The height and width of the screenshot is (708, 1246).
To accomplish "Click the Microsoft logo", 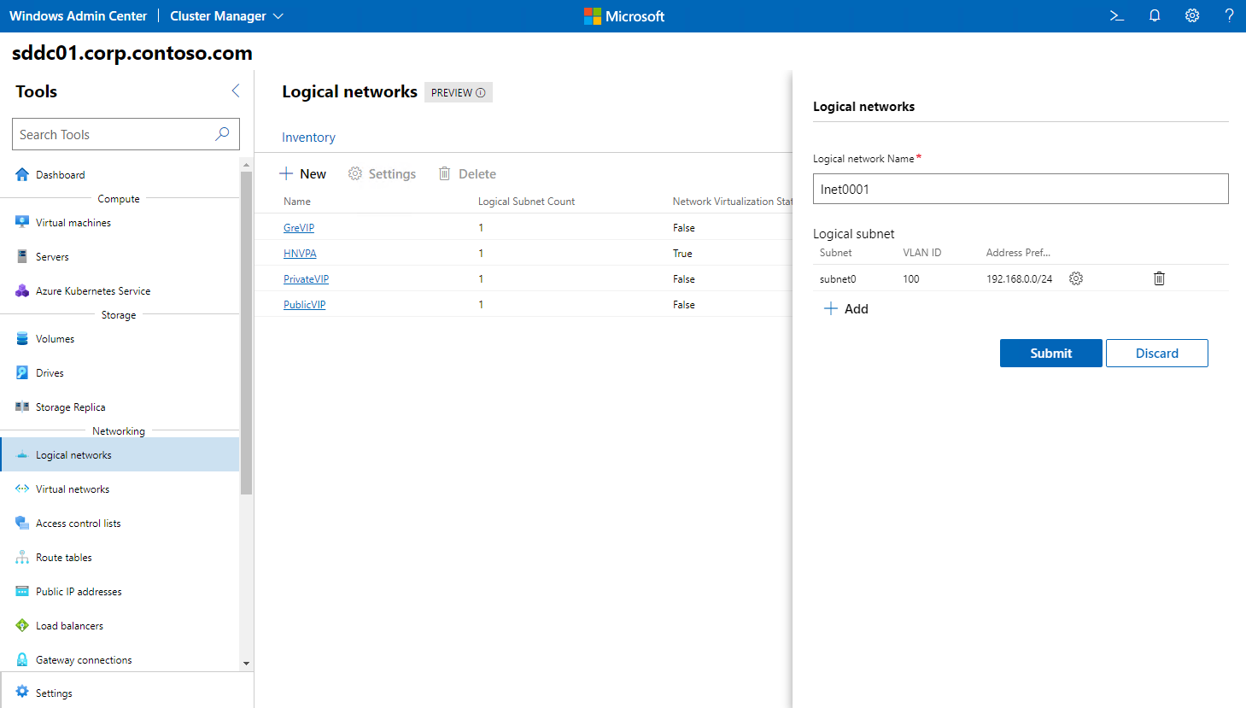I will click(623, 16).
